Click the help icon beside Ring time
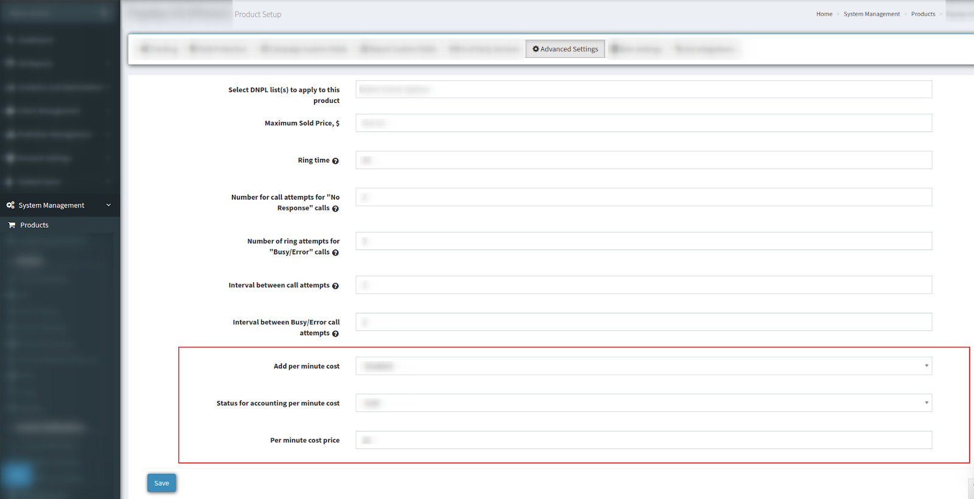Image resolution: width=974 pixels, height=499 pixels. (335, 161)
